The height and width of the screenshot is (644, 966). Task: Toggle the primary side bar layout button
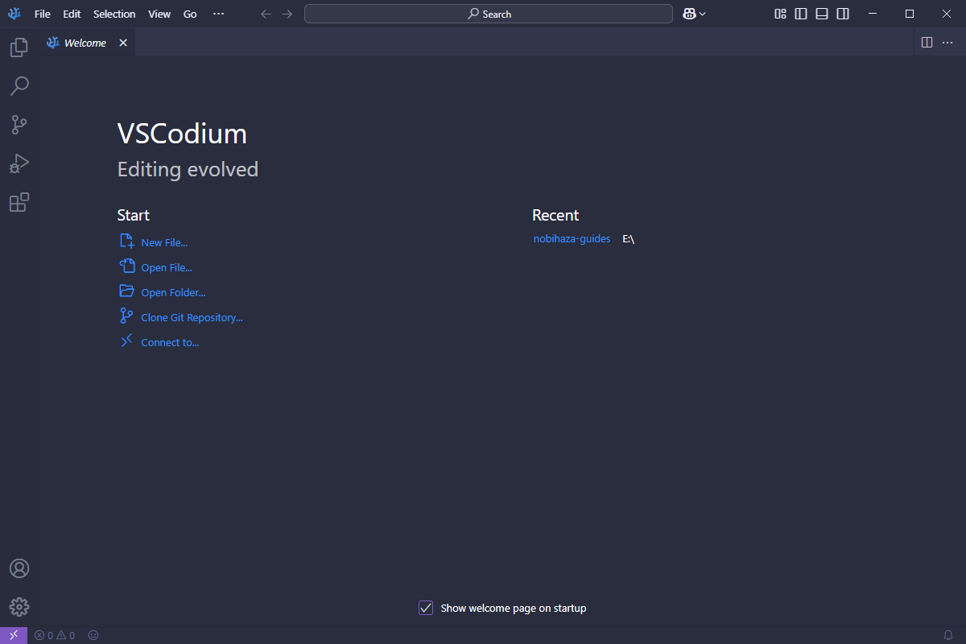[801, 14]
